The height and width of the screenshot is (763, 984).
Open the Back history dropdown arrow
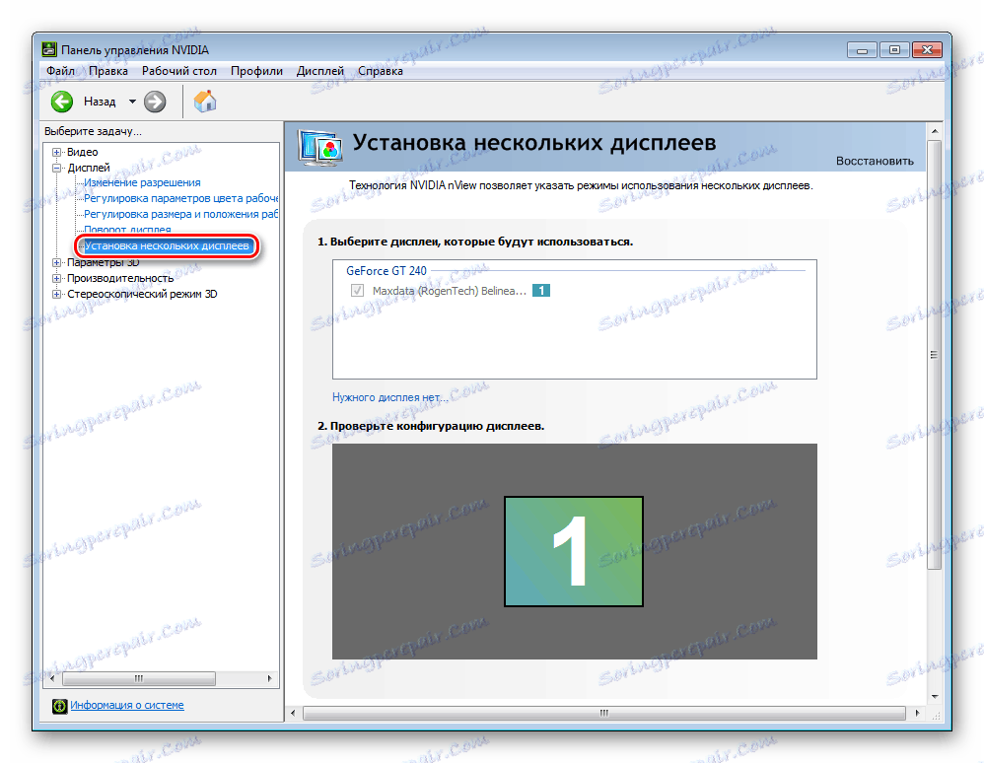coord(132,101)
